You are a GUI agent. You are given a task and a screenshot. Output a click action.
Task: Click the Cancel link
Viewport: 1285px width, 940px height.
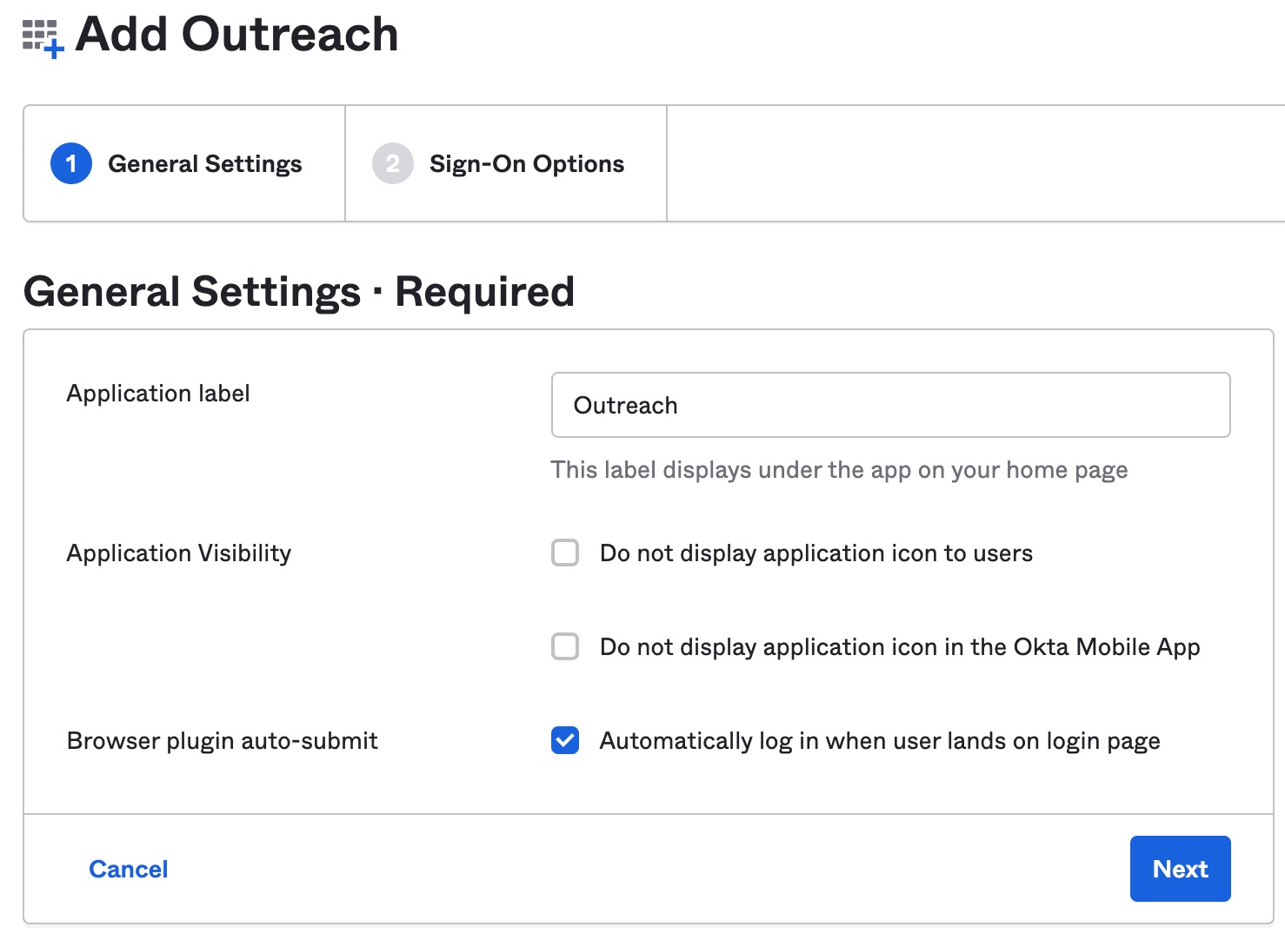tap(129, 869)
